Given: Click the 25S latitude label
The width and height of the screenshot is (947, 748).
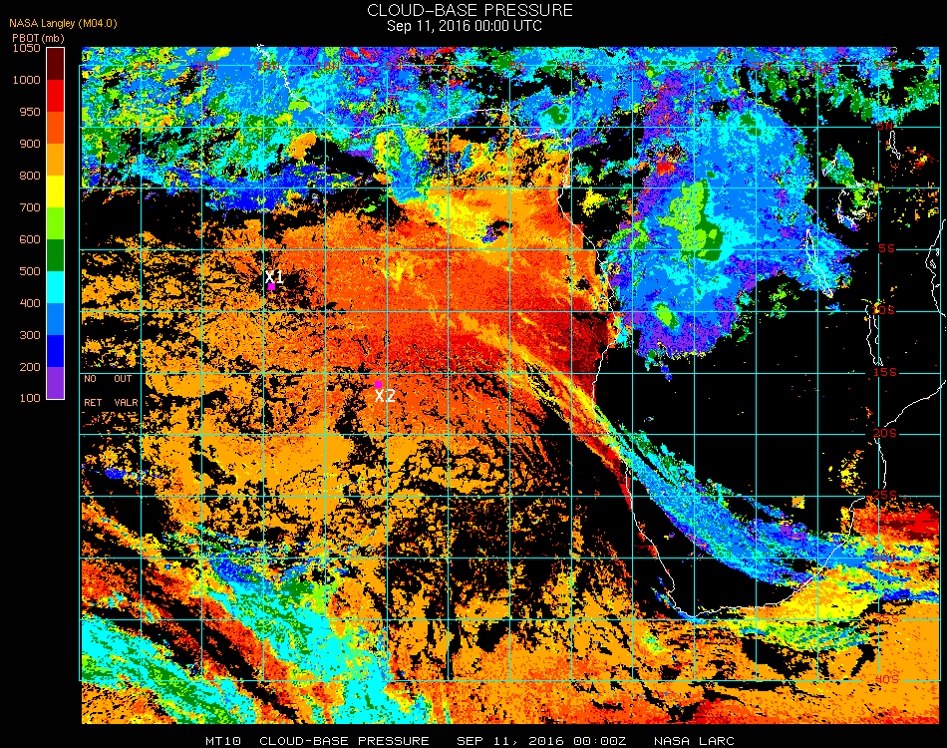Looking at the screenshot, I should 885,496.
